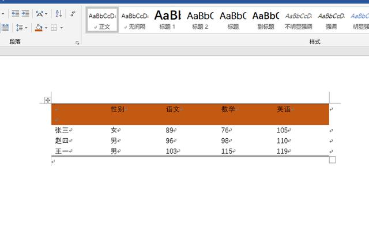Click the score 89 cell
The width and height of the screenshot is (369, 239).
(x=170, y=130)
